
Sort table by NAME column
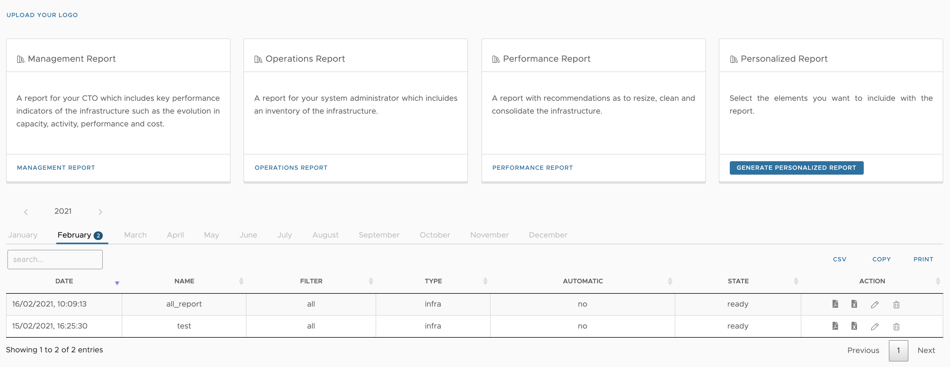(x=184, y=281)
